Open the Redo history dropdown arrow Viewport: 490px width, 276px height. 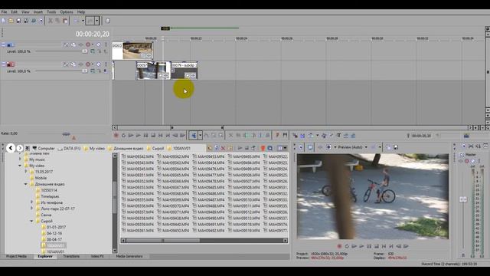[97, 21]
